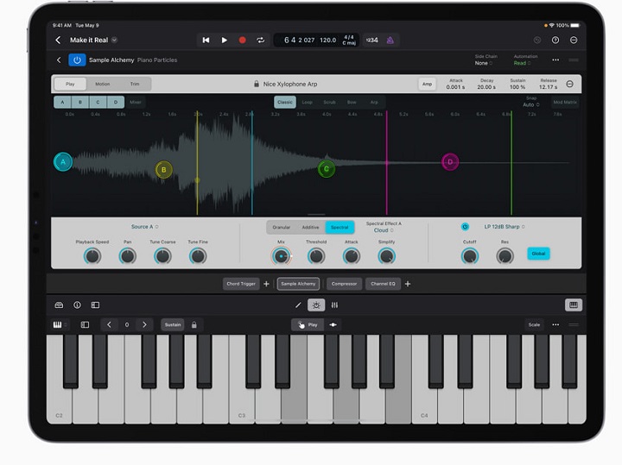
Task: Enable the filter power toggle beside LP 12dB Sharp
Action: [x=465, y=227]
